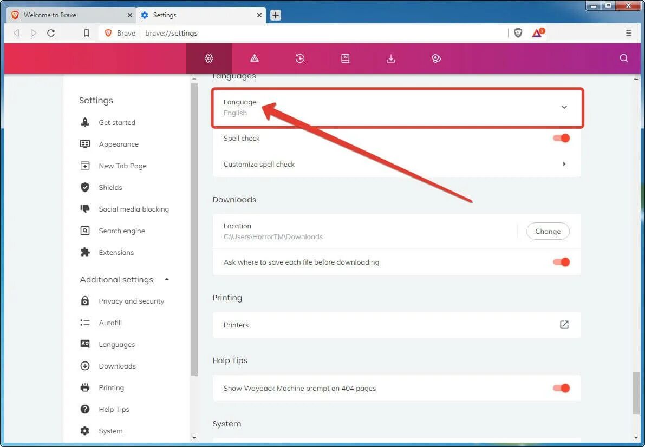Screen dimensions: 645x447
Task: Open Appearance settings link
Action: click(x=119, y=144)
